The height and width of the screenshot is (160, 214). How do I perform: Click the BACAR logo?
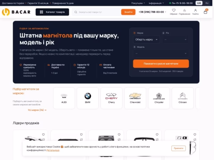[x=16, y=12]
